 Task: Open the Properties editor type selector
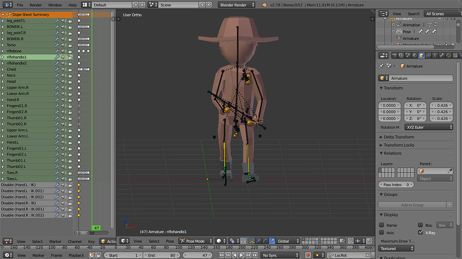click(x=383, y=55)
